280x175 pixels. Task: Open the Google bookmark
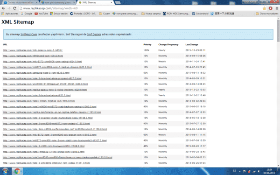click(27, 14)
